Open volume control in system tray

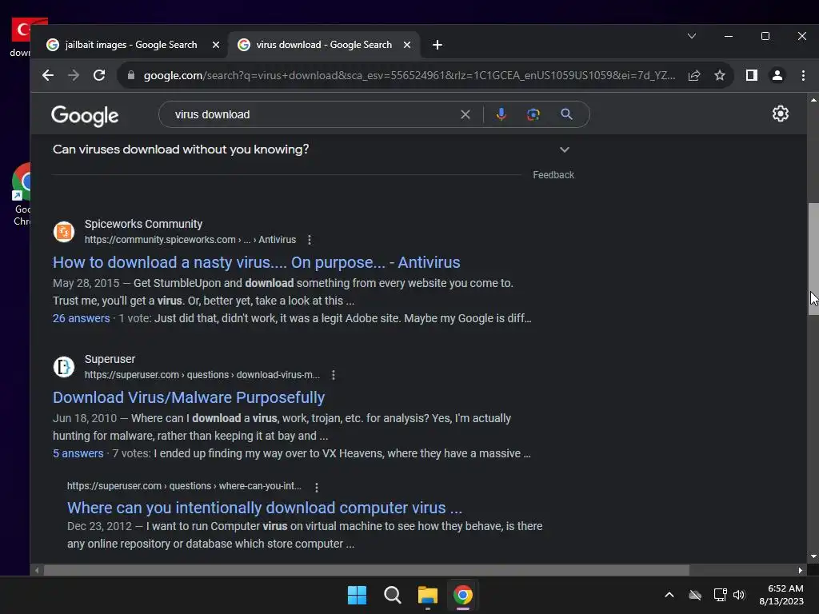tap(739, 595)
